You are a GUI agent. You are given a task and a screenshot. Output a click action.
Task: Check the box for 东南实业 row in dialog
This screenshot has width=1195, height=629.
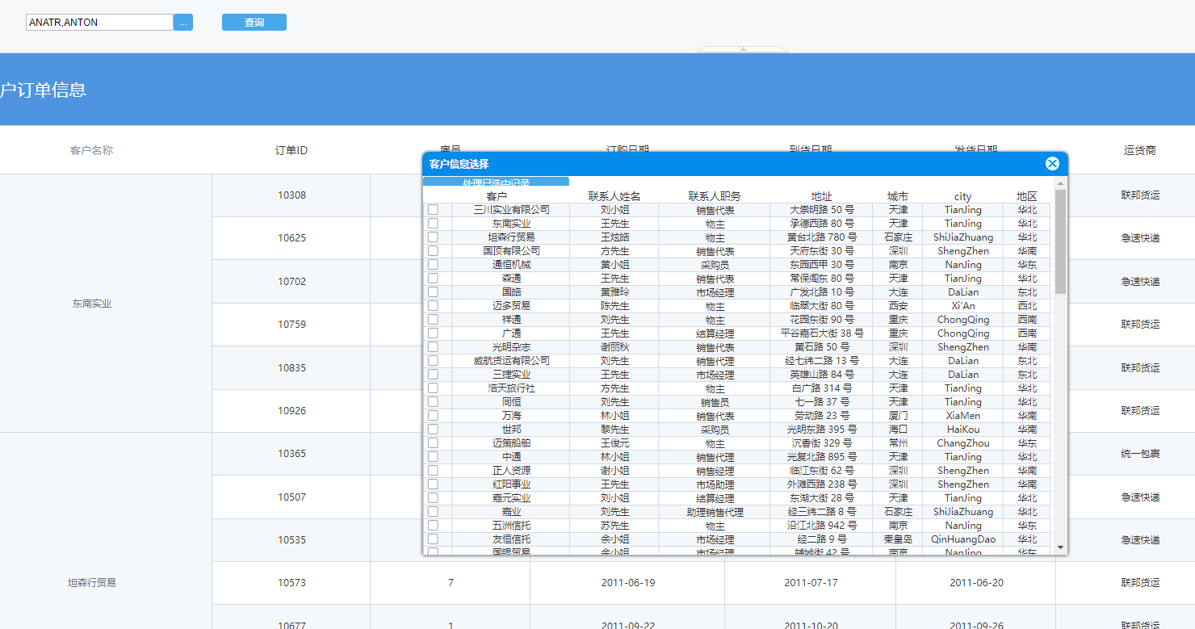coord(433,224)
